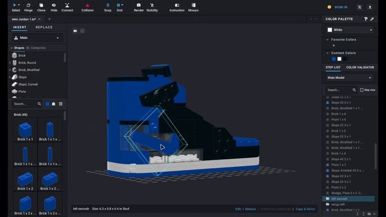Open dropdown arrow next to Select tool

(x=19, y=5)
